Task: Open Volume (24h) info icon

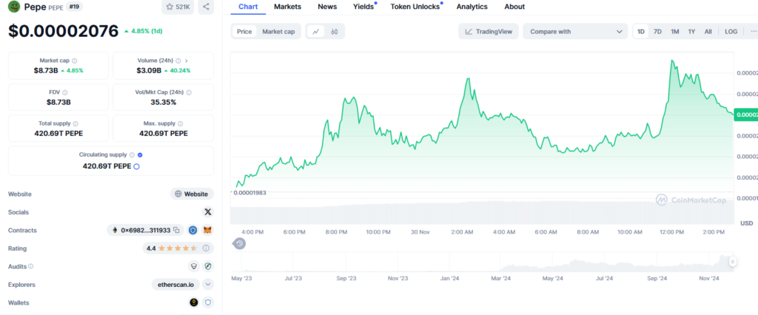Action: click(x=178, y=61)
